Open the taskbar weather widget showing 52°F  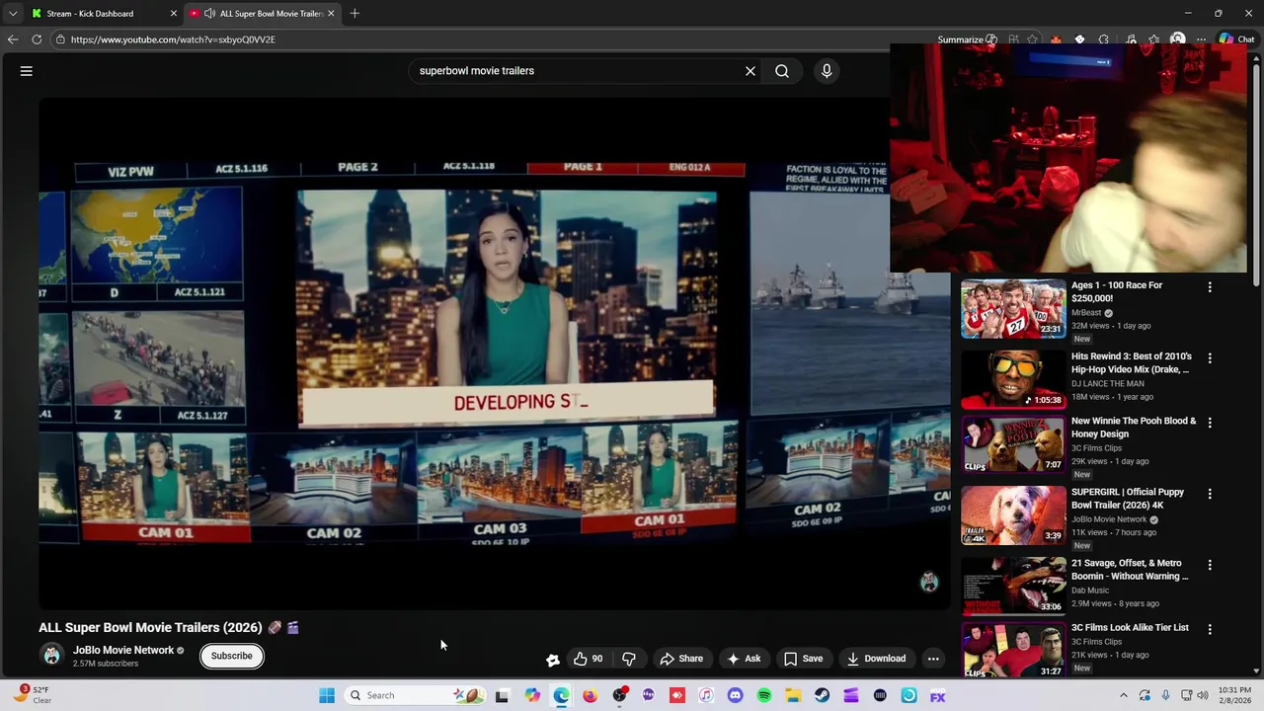32,695
